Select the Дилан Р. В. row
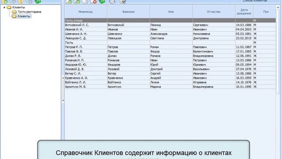 pyautogui.click(x=170, y=56)
